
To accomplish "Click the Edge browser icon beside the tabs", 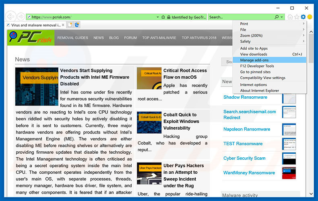I will coord(76,25).
